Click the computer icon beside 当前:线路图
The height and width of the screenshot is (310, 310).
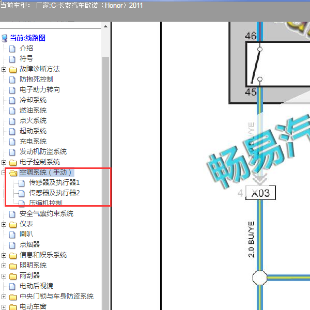coord(4,38)
